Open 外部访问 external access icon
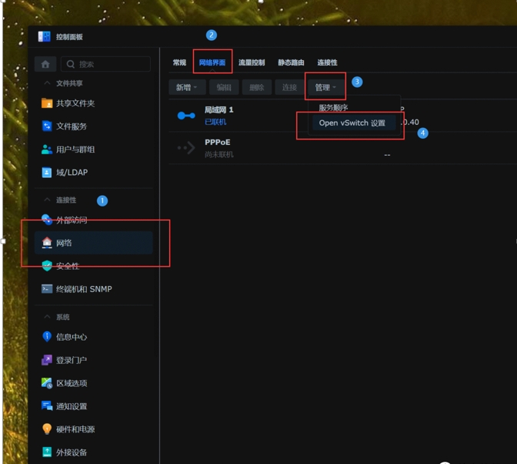The width and height of the screenshot is (517, 464). [47, 220]
